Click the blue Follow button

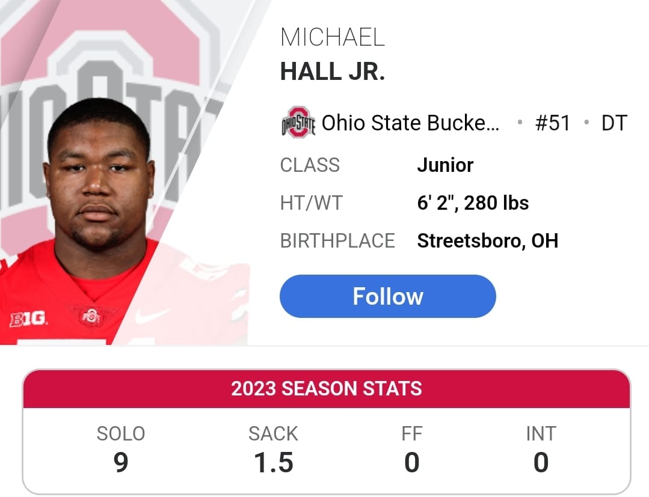pos(387,296)
